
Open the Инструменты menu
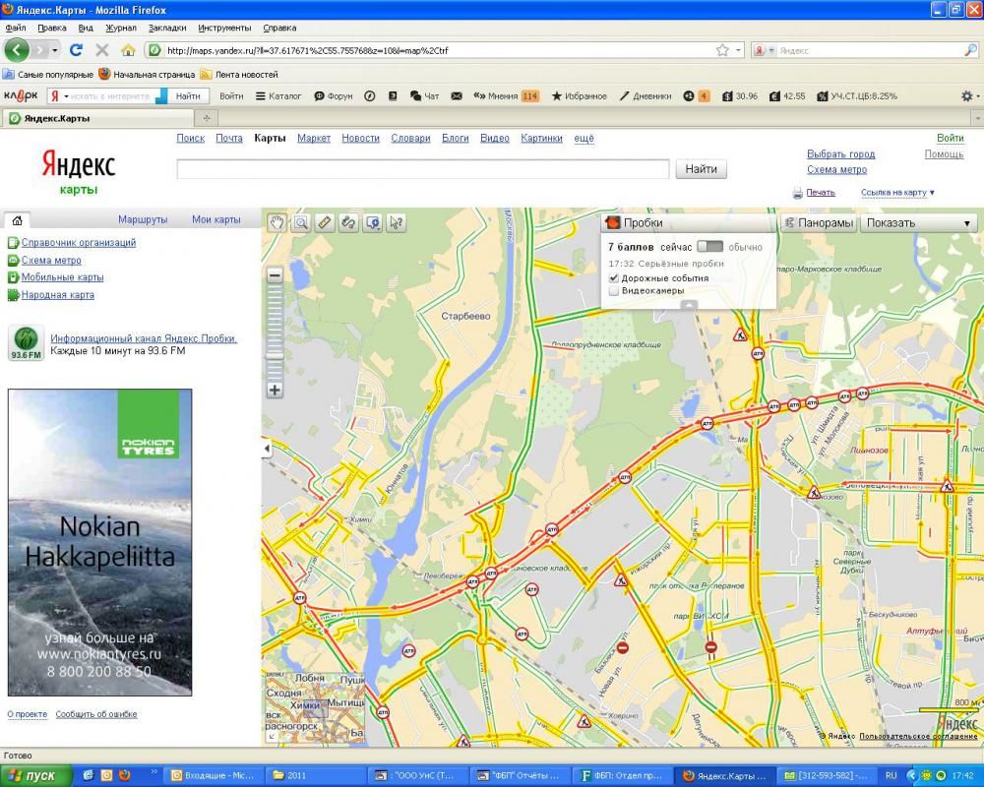tap(224, 28)
